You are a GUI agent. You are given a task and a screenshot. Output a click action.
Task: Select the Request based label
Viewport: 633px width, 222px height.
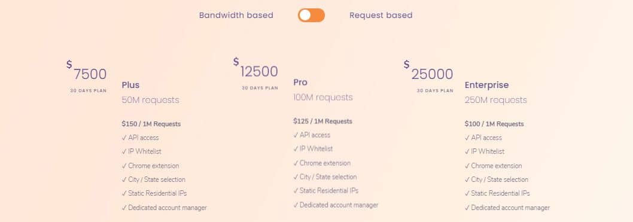[x=381, y=16]
